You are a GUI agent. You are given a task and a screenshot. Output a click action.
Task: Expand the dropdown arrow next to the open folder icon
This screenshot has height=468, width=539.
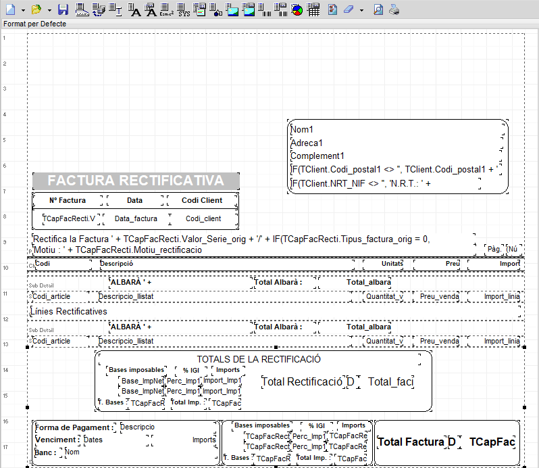[49, 10]
